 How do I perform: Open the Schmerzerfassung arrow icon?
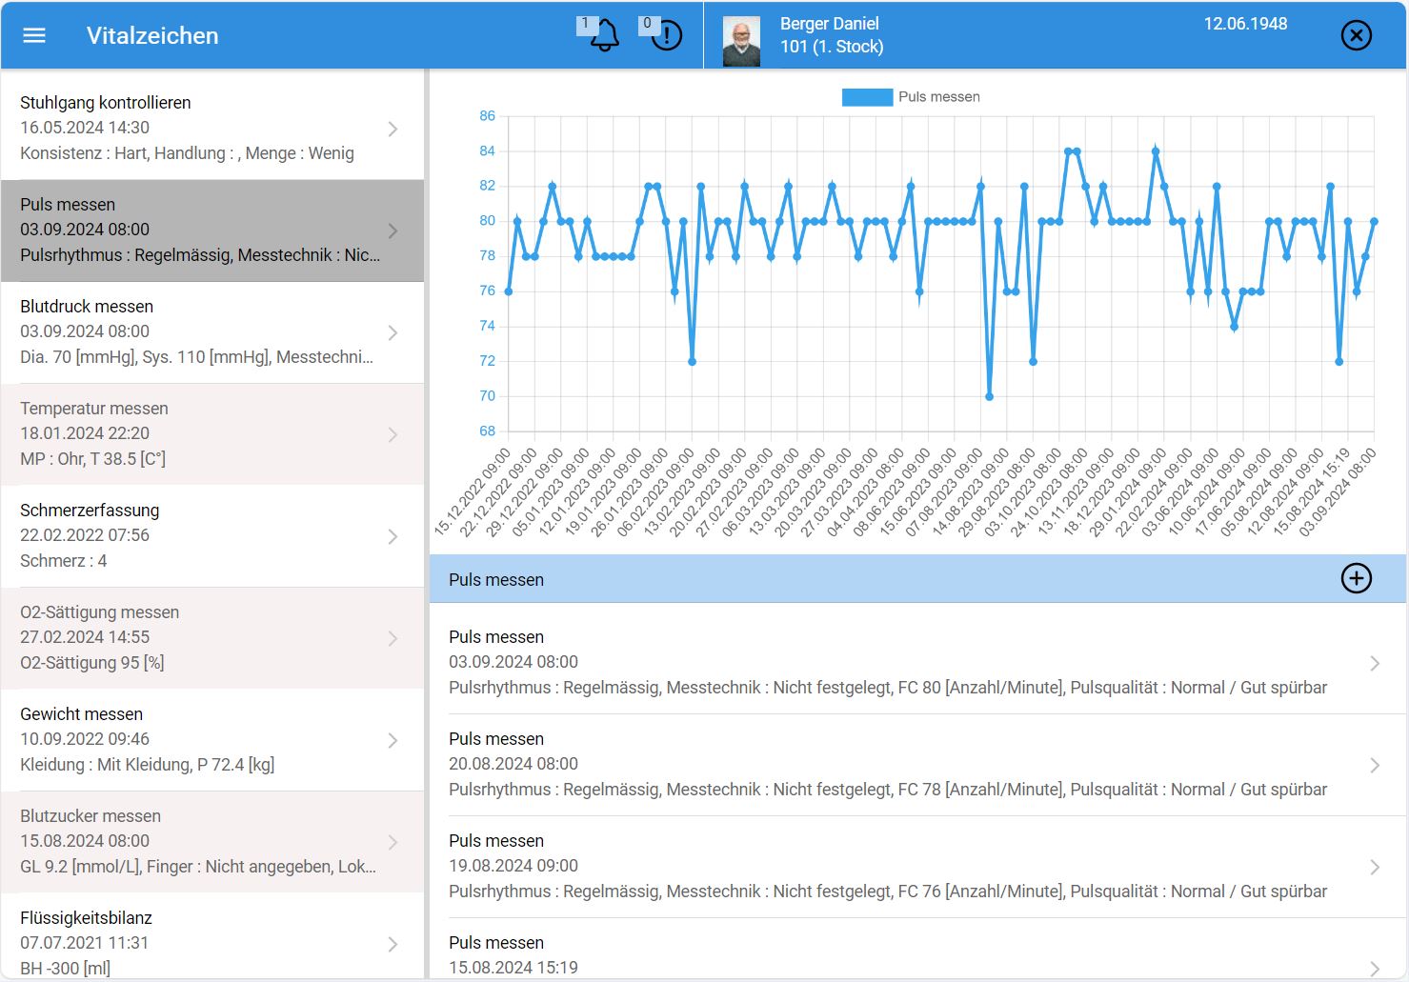393,536
